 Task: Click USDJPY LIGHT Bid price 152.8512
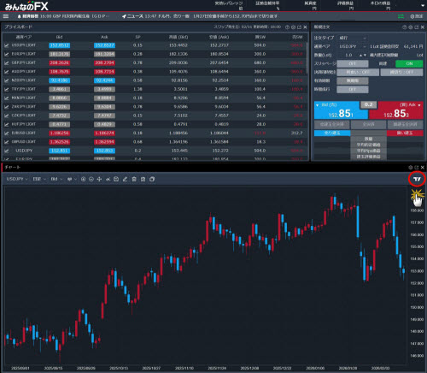point(60,45)
